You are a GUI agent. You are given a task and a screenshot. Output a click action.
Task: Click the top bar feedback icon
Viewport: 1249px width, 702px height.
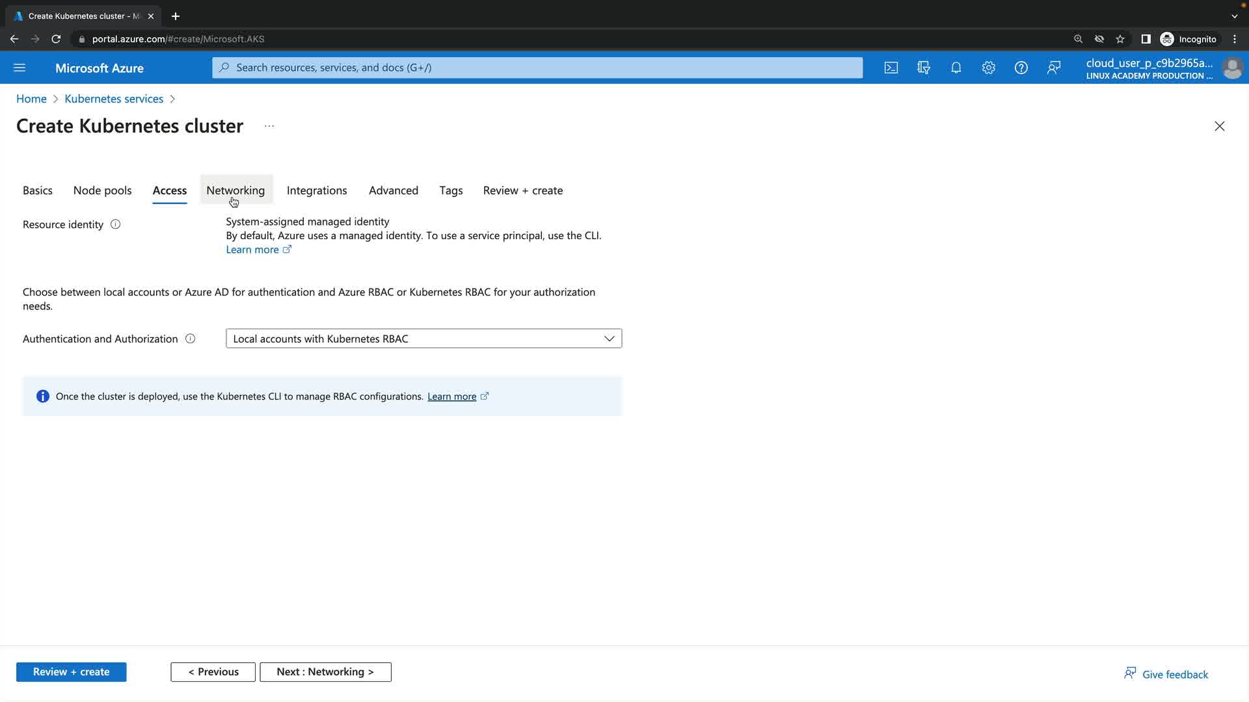coord(1054,68)
